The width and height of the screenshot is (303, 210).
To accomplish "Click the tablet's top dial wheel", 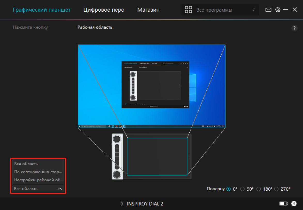I will (x=117, y=139).
